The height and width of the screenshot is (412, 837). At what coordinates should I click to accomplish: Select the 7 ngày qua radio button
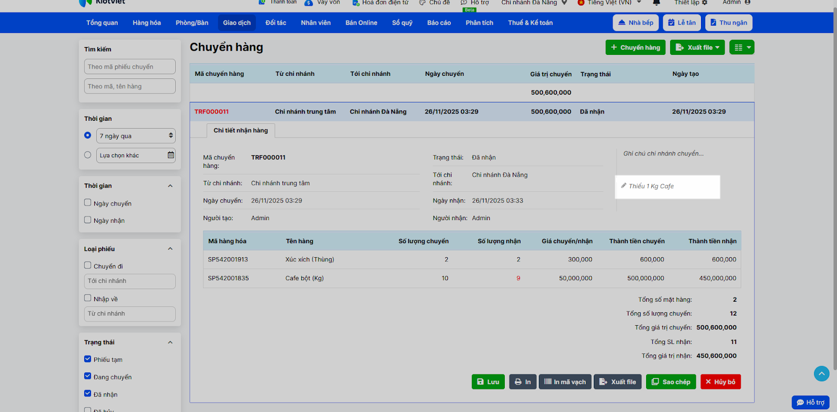point(88,135)
